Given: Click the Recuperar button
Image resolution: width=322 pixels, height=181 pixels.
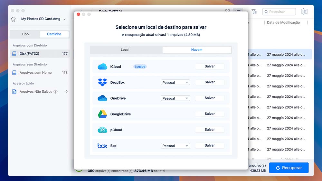Looking at the screenshot, I should click(x=289, y=168).
